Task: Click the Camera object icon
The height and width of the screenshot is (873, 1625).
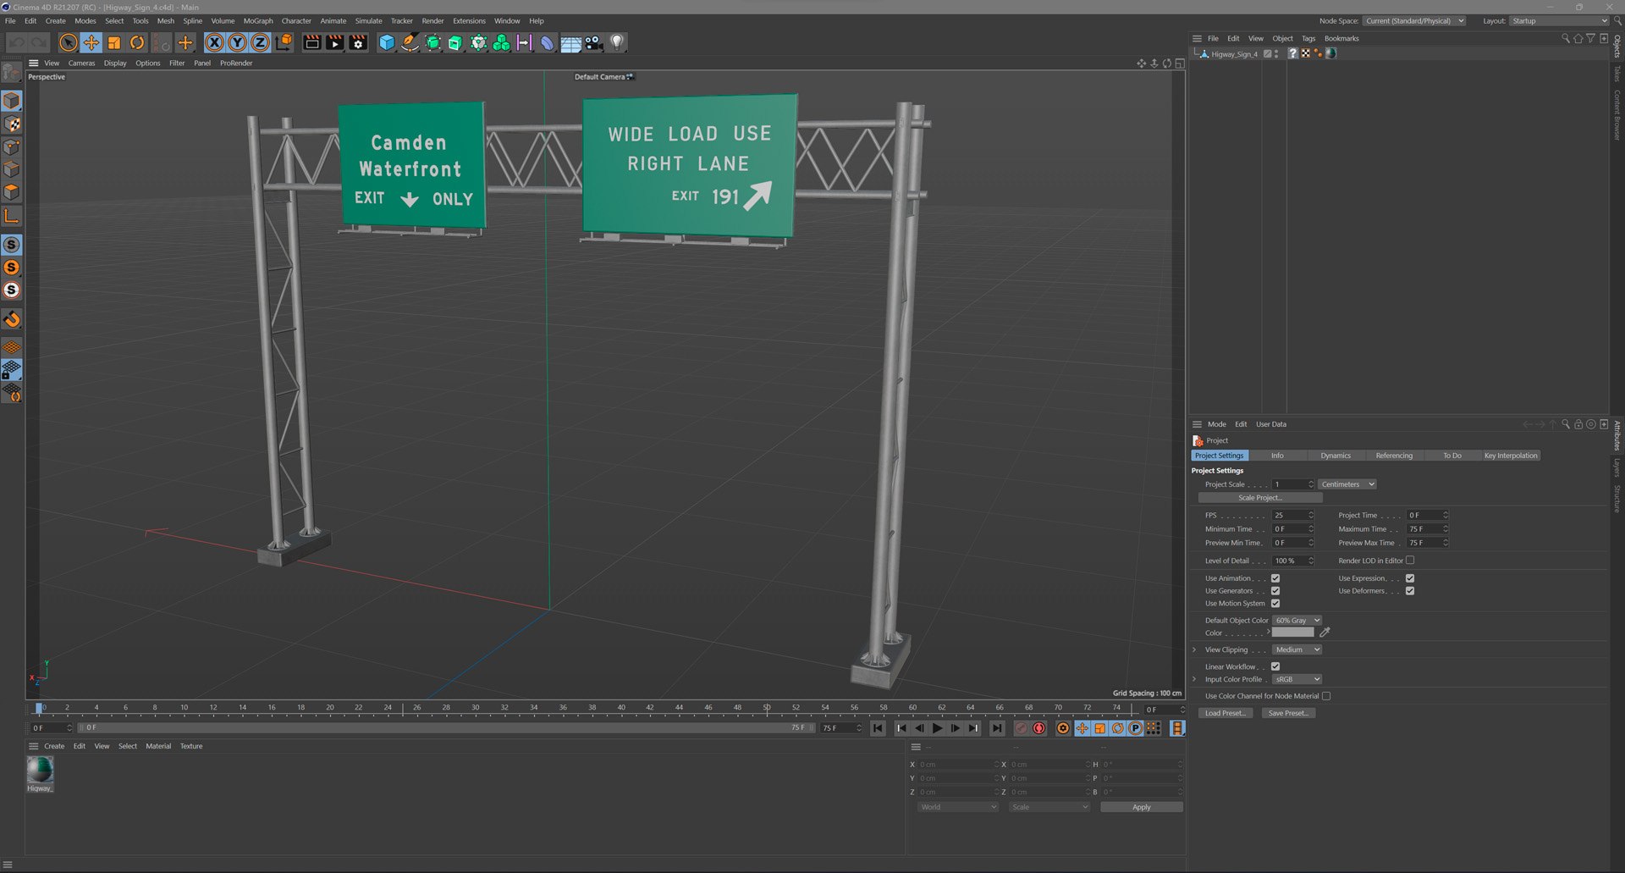Action: [594, 42]
